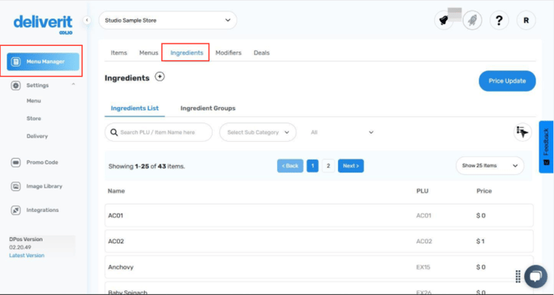Screen dimensions: 554x295
Task: Click the Back pagination button
Action: [290, 165]
